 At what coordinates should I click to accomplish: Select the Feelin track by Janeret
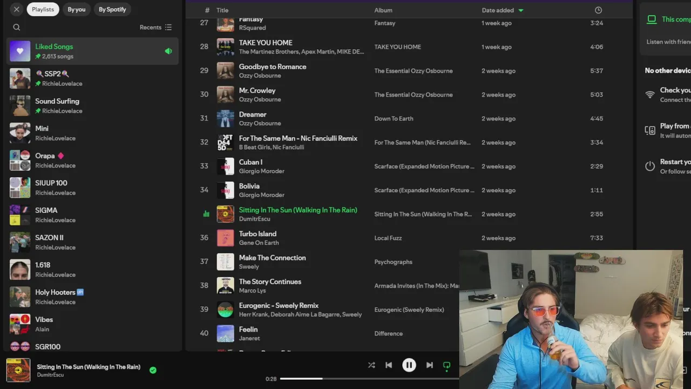(x=248, y=329)
